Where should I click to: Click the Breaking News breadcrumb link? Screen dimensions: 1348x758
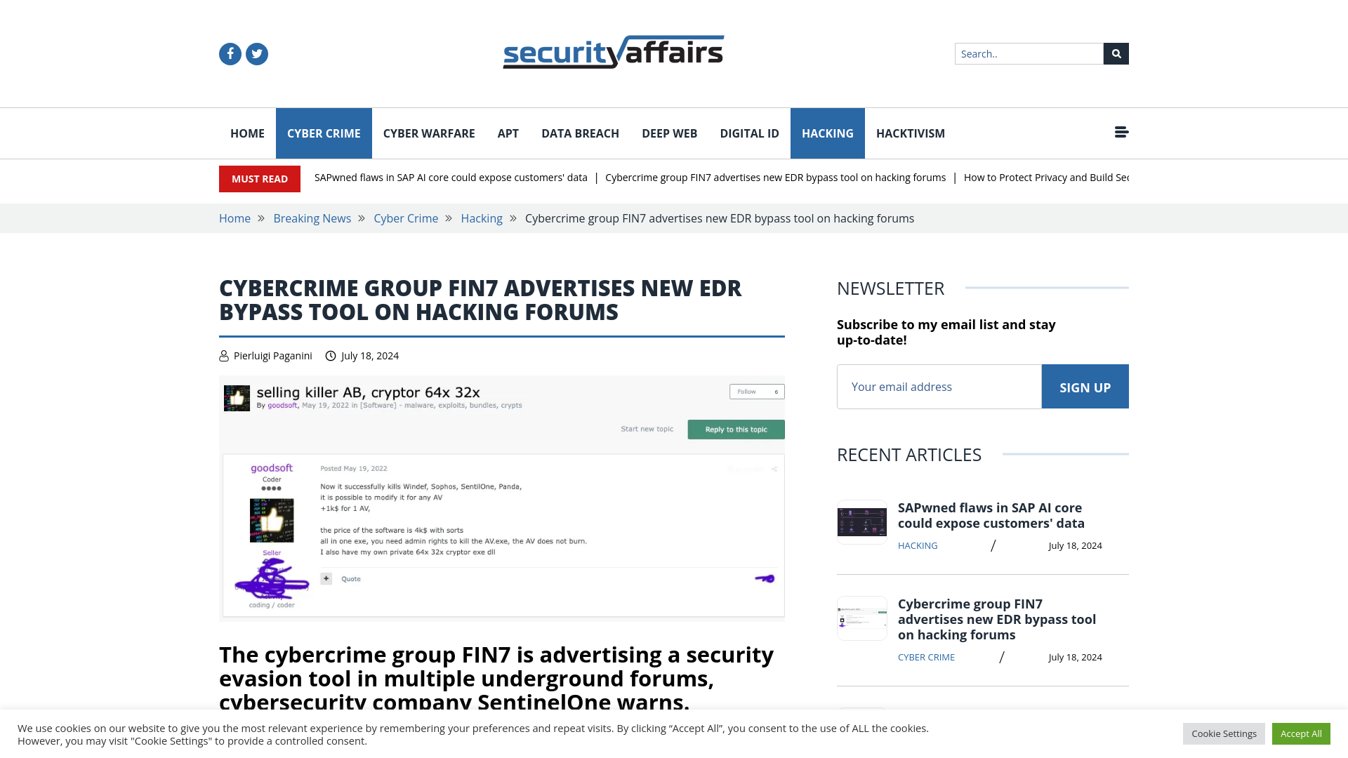(x=311, y=218)
